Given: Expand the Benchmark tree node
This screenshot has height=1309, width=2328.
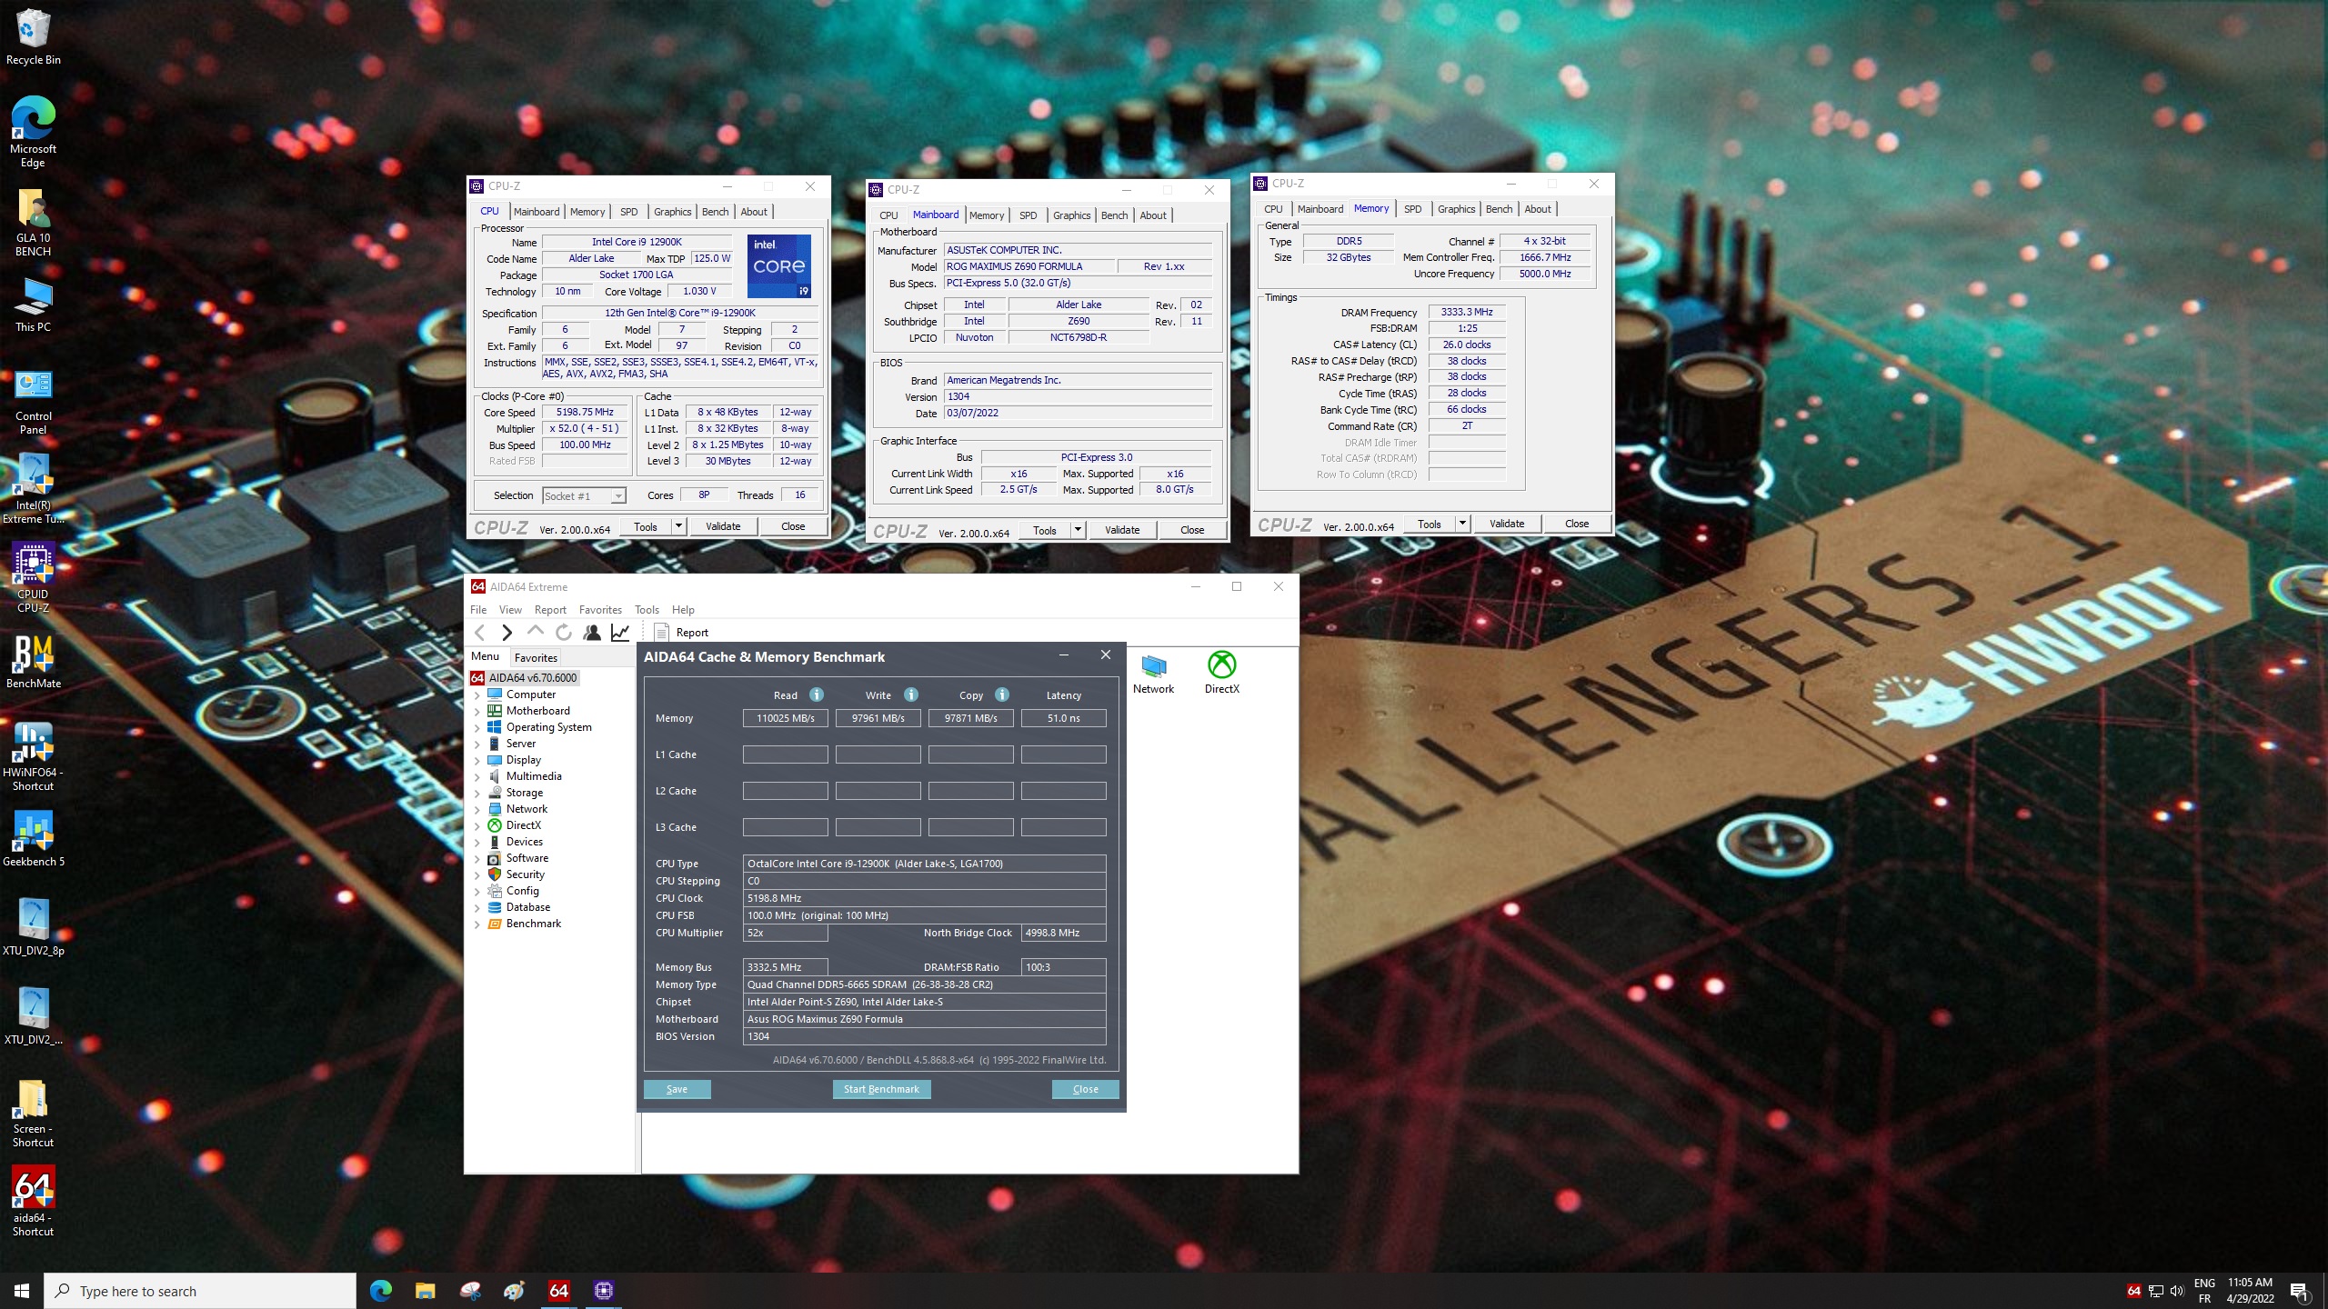Looking at the screenshot, I should coord(477,924).
